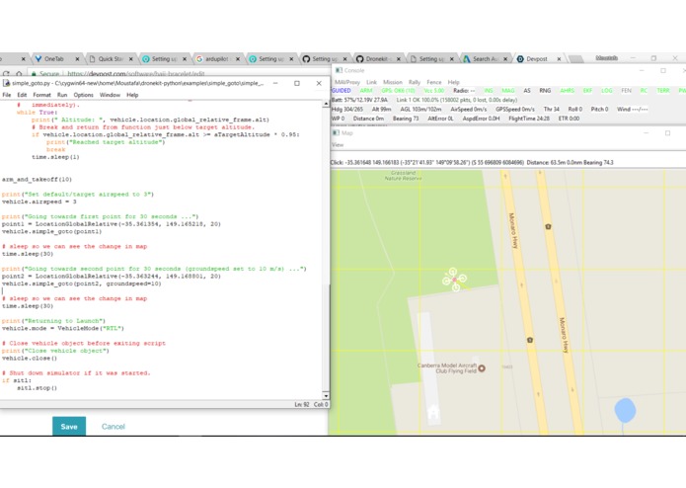
Task: Click the upper road marker icon beside Monaro Hwy
Action: click(x=548, y=226)
